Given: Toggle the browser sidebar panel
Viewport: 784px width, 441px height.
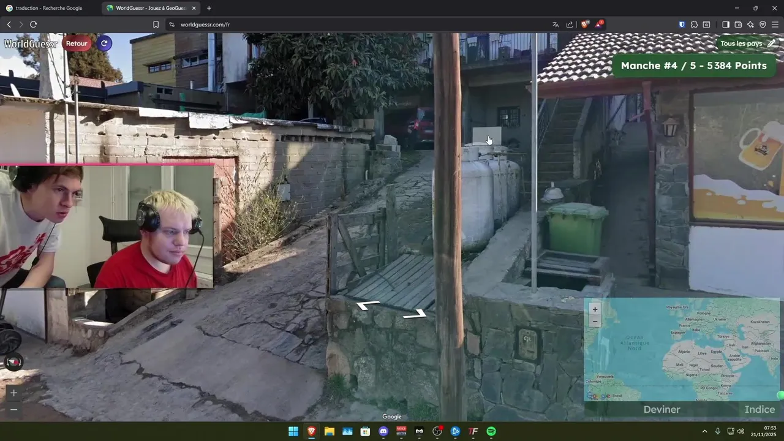Looking at the screenshot, I should pyautogui.click(x=726, y=24).
